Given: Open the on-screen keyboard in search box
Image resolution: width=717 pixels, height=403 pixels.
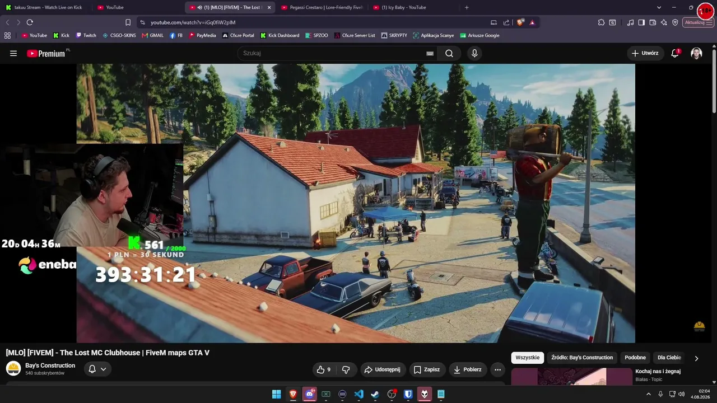Looking at the screenshot, I should [x=430, y=53].
